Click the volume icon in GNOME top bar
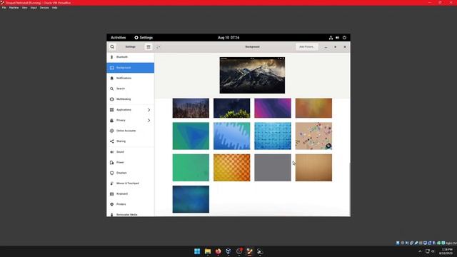Screen dimensions: 457x257 [338, 38]
